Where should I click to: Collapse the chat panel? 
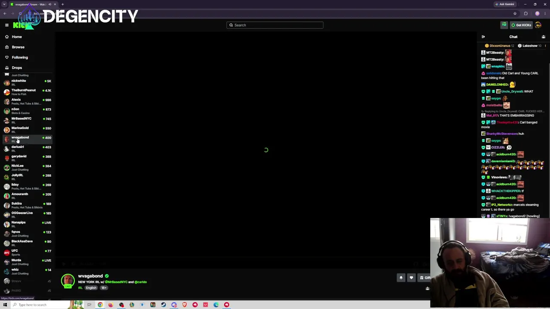click(x=483, y=37)
